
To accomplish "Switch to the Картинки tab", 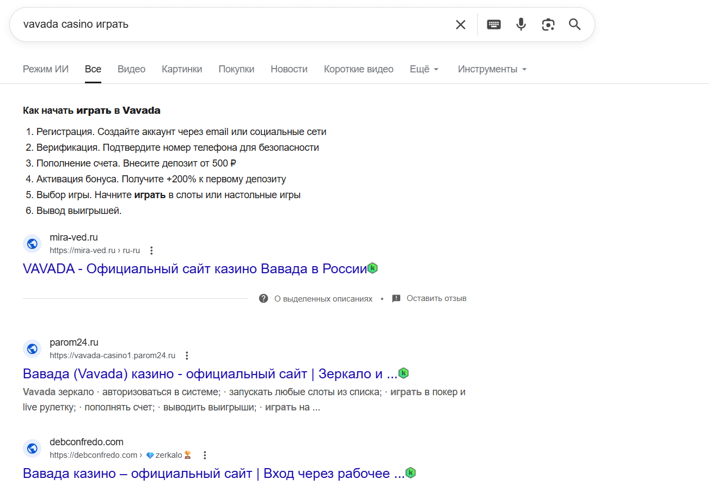I will coord(181,69).
